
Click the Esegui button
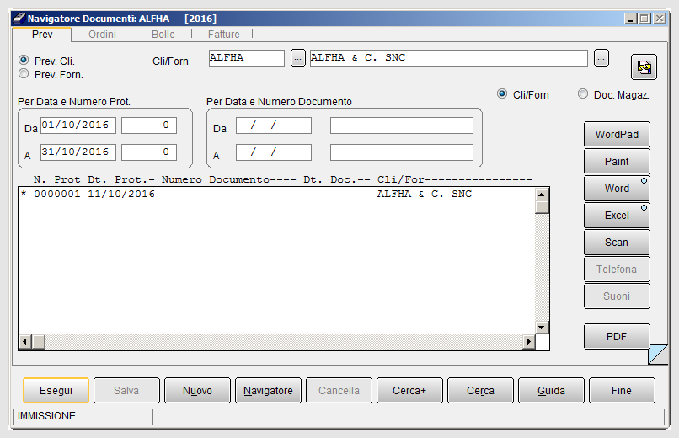tap(56, 390)
